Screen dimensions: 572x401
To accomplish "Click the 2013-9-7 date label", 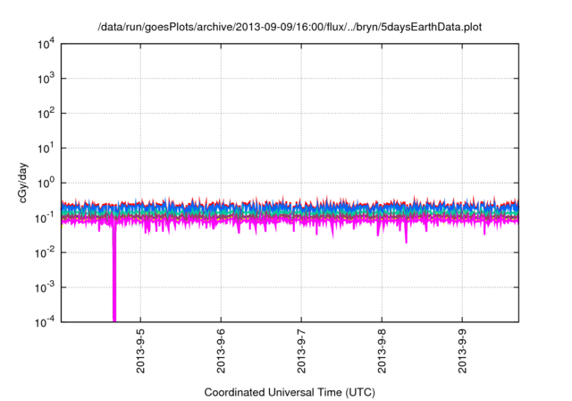I will (301, 351).
